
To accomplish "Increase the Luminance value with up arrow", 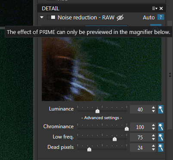I will coord(153,108).
